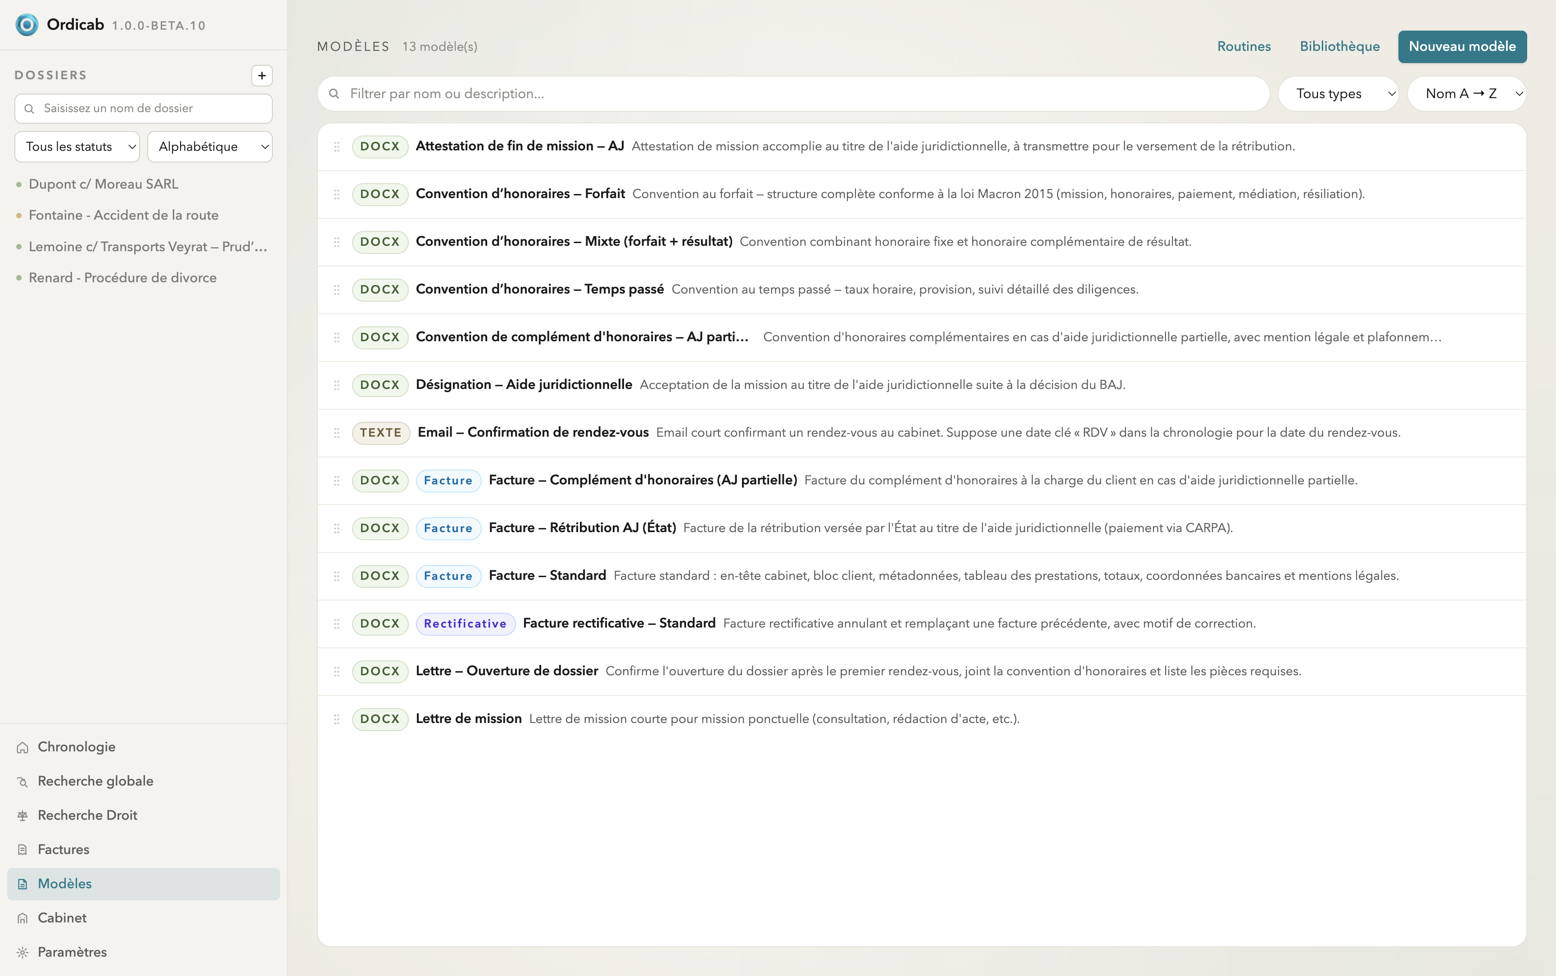Screen dimensions: 1556x976
Task: Click drag handle of Facture Rétribution AJ row
Action: point(336,529)
